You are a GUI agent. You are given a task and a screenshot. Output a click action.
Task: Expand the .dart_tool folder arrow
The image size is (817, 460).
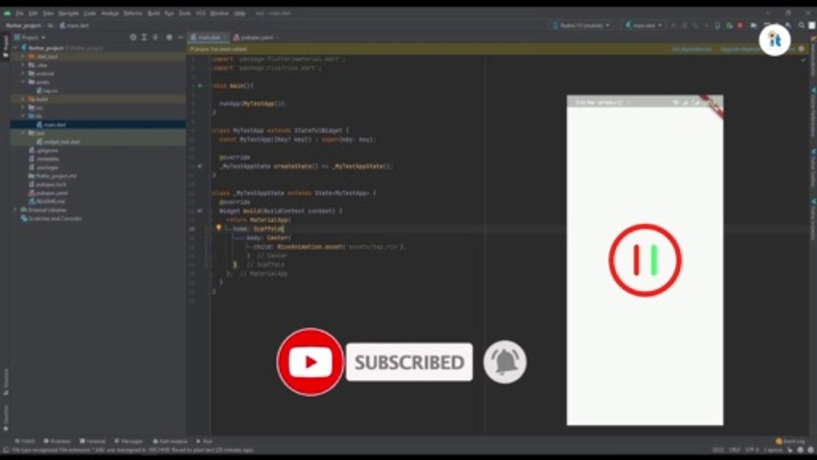23,56
